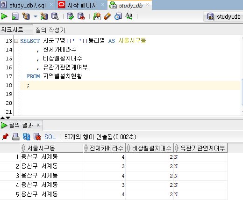Image resolution: width=243 pixels, height=200 pixels.
Task: Switch to the 시작 페이지 tab
Action: tap(82, 5)
